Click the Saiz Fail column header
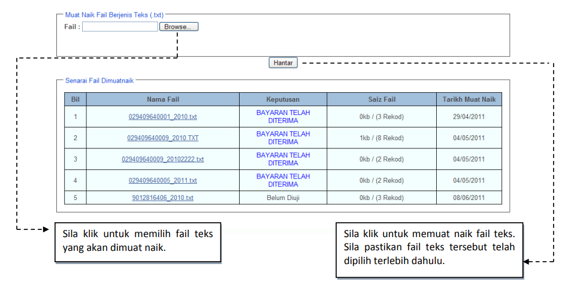Image resolution: width=571 pixels, height=288 pixels. coord(382,99)
